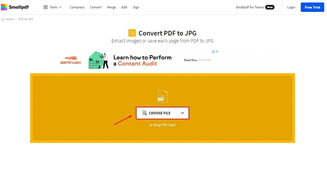Click the New badge next to Teams
This screenshot has width=327, height=184.
click(x=270, y=7)
